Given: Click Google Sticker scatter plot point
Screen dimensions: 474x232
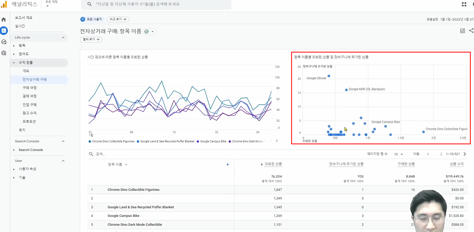Looking at the screenshot, I should pos(329,76).
